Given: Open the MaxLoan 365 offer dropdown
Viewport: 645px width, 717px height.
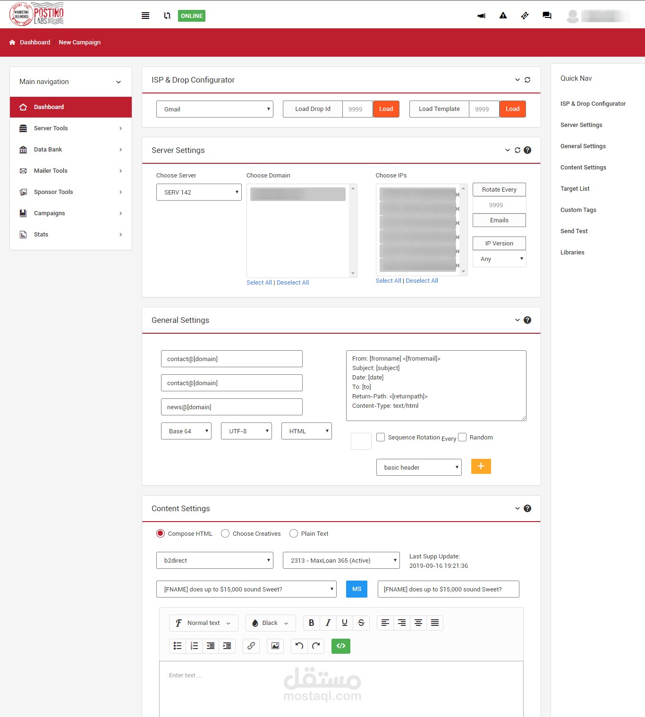Looking at the screenshot, I should 341,560.
